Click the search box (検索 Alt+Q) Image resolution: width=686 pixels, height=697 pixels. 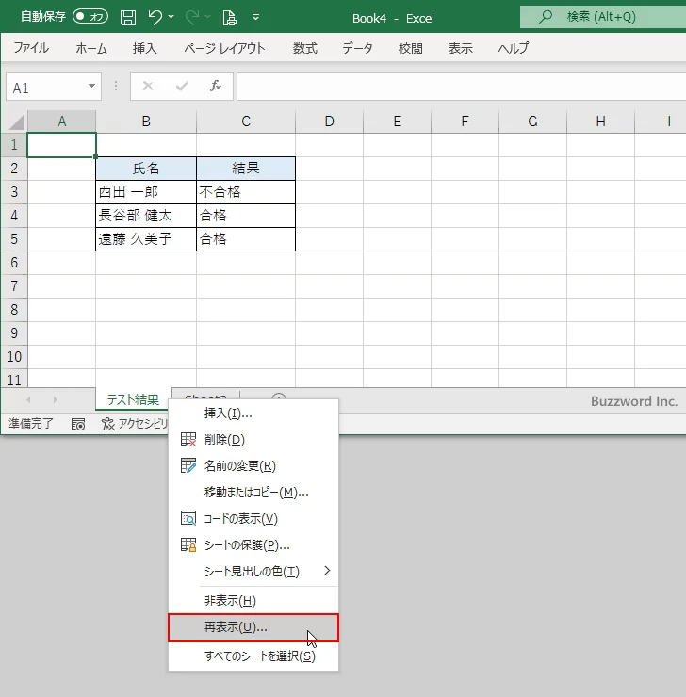pos(603,17)
